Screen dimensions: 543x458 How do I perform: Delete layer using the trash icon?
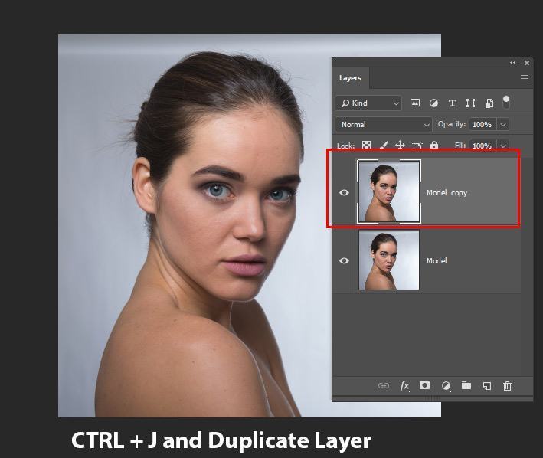507,386
